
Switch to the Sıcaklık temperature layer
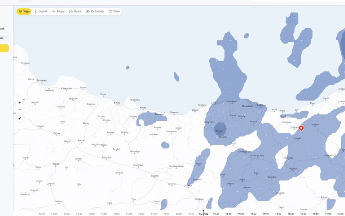[41, 11]
